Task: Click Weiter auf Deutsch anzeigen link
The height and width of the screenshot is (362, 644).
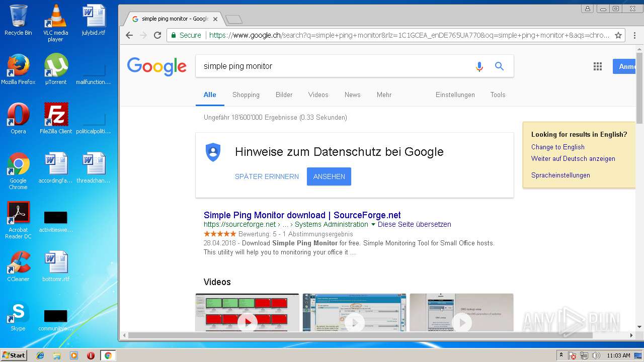Action: pyautogui.click(x=573, y=158)
